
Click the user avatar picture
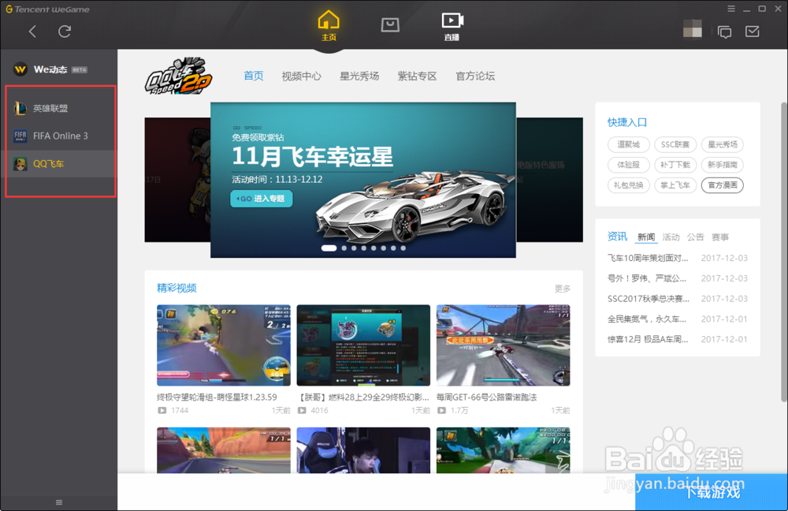(x=693, y=28)
